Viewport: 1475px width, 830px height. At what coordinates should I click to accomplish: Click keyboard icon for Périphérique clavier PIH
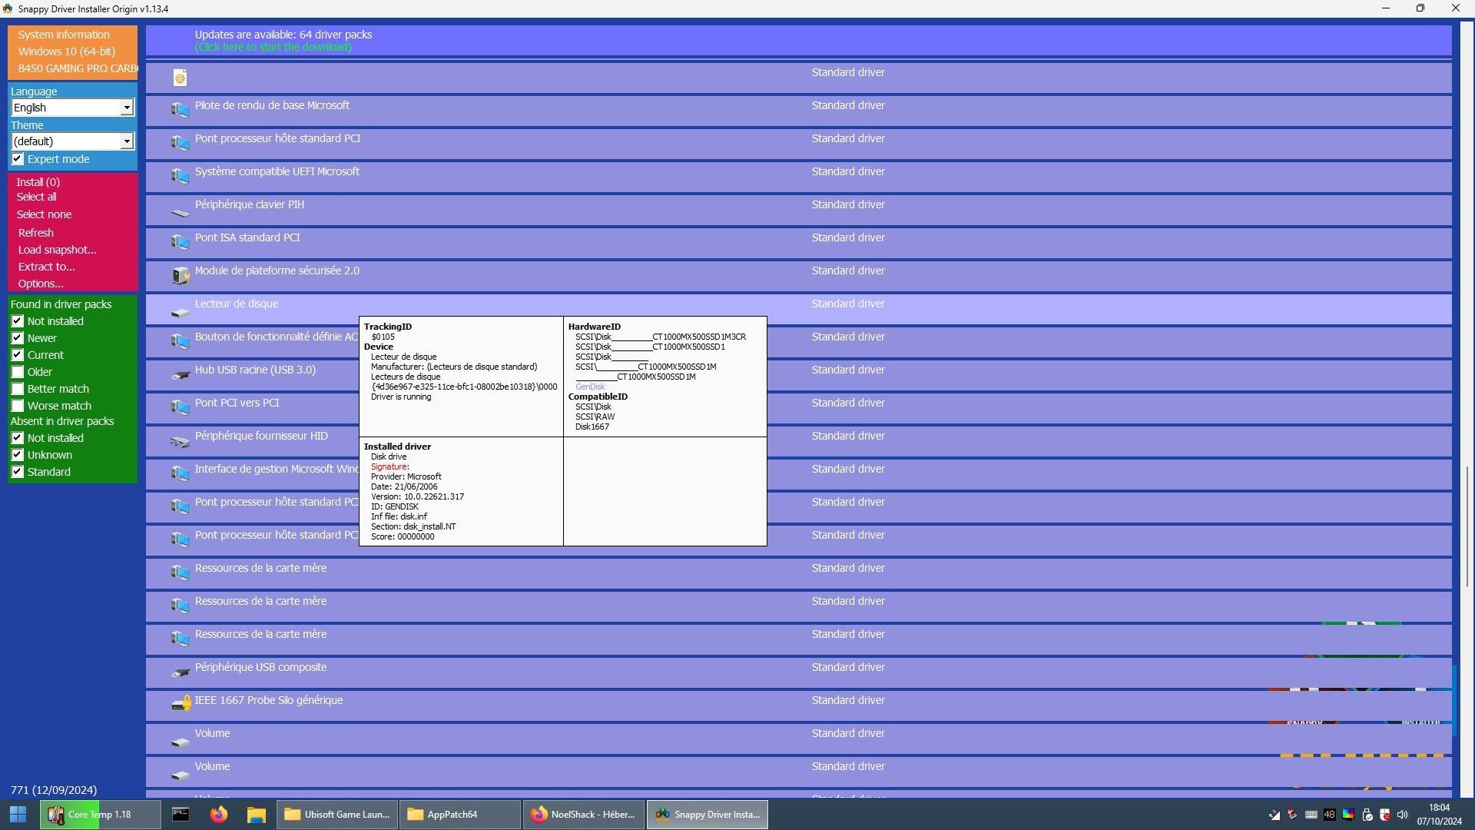[x=180, y=212]
